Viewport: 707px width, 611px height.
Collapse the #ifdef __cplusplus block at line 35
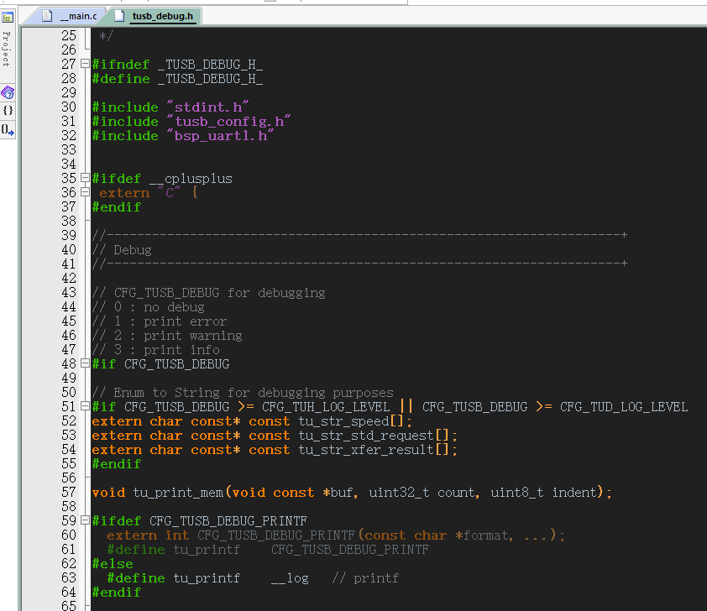pyautogui.click(x=85, y=178)
